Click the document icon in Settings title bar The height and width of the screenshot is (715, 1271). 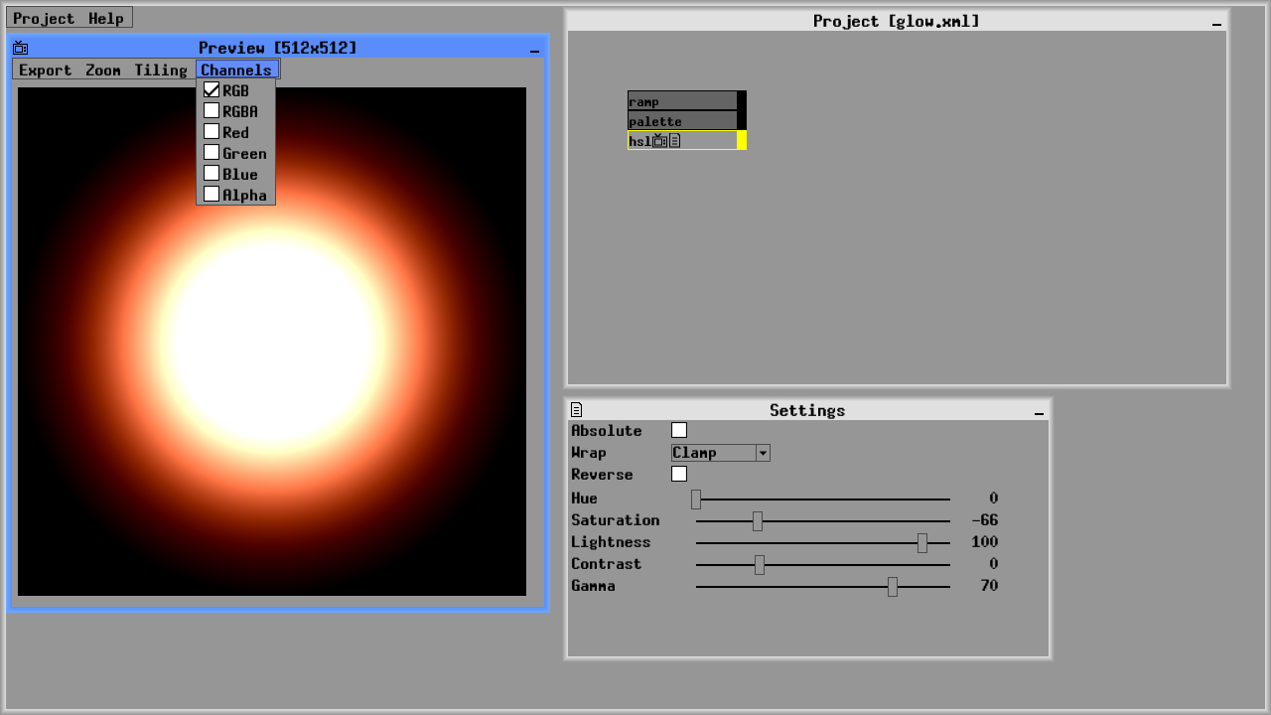point(576,410)
